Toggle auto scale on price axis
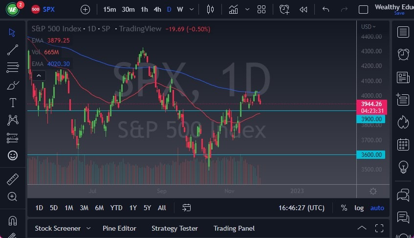Screen dimensions: 414x238 (377, 208)
